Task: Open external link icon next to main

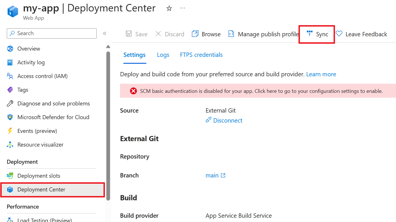Action: [x=223, y=175]
